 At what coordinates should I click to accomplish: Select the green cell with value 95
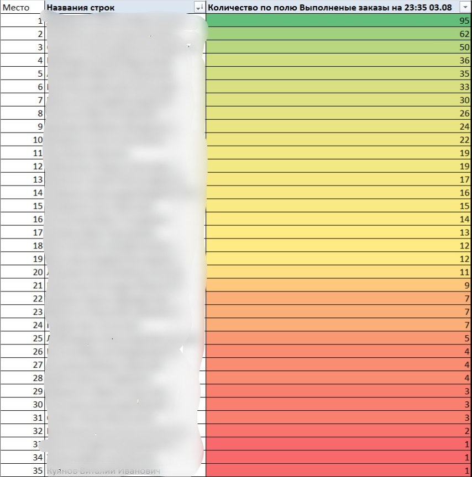pos(339,20)
